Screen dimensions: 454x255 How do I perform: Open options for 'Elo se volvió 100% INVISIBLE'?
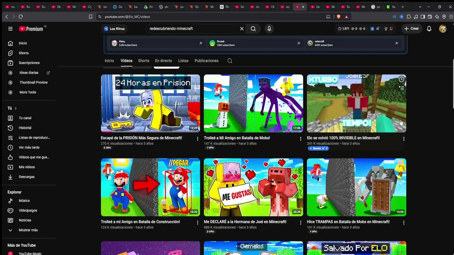(404, 139)
